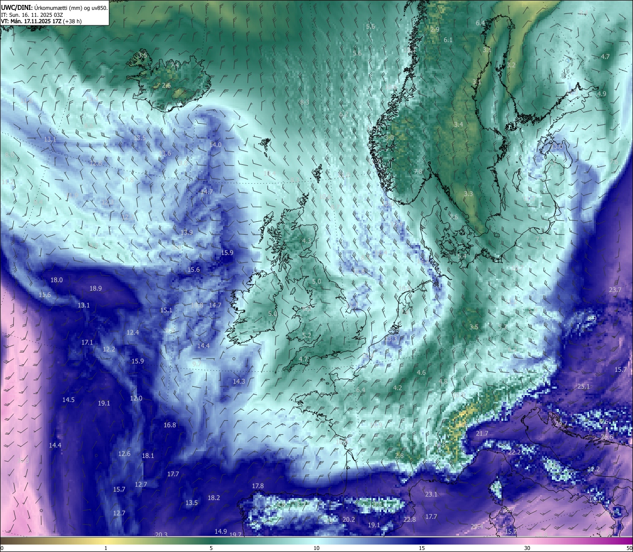This screenshot has width=633, height=552.
Task: Click the map value 18.1
Action: point(148,455)
